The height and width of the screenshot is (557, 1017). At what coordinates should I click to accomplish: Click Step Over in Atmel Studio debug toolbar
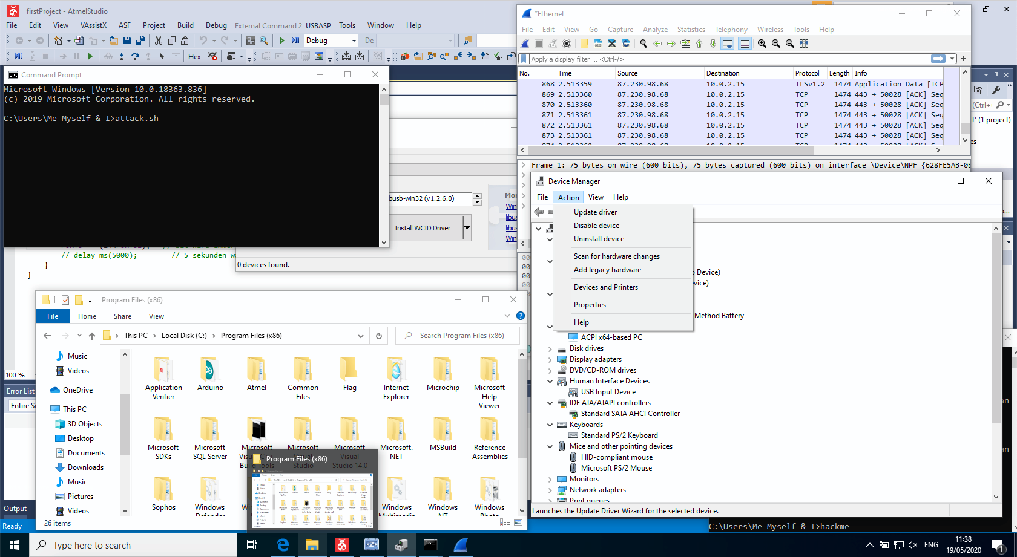click(x=135, y=56)
